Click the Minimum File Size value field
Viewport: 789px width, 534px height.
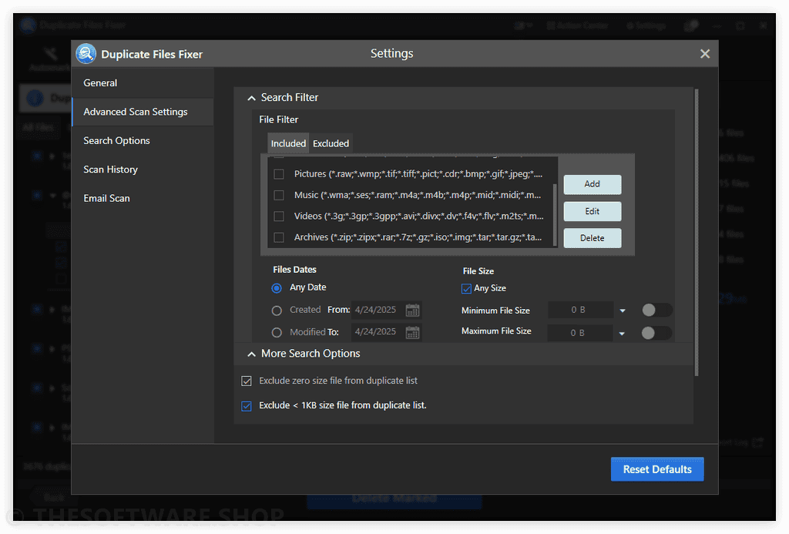(x=580, y=310)
